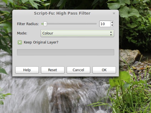This screenshot has height=113, width=151.
Task: Click the "Keep Original Layer?" label text
Action: 41,42
